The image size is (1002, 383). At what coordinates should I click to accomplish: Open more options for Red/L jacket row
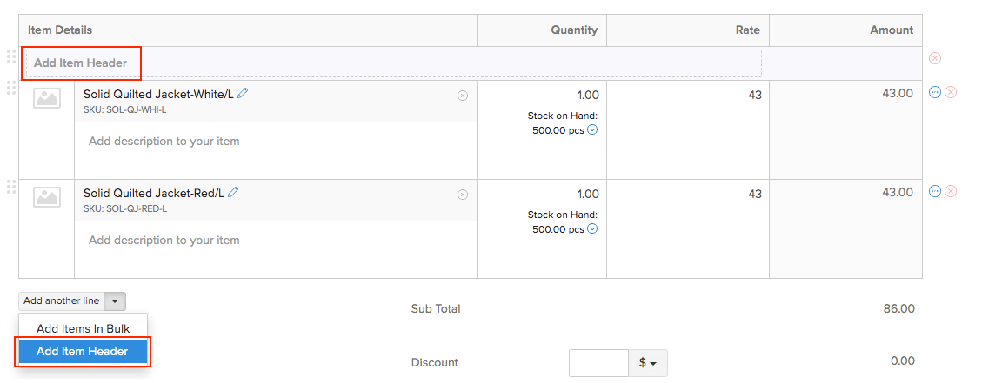(x=936, y=191)
